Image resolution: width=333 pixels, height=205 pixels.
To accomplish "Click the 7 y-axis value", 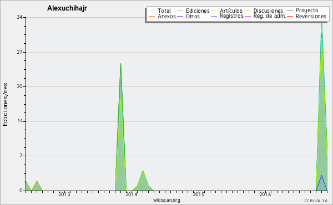I will tap(21, 156).
